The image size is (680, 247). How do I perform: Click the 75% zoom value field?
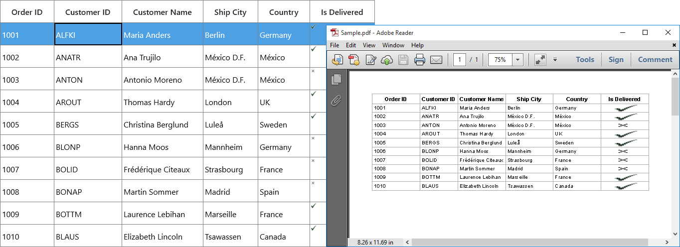pyautogui.click(x=501, y=60)
